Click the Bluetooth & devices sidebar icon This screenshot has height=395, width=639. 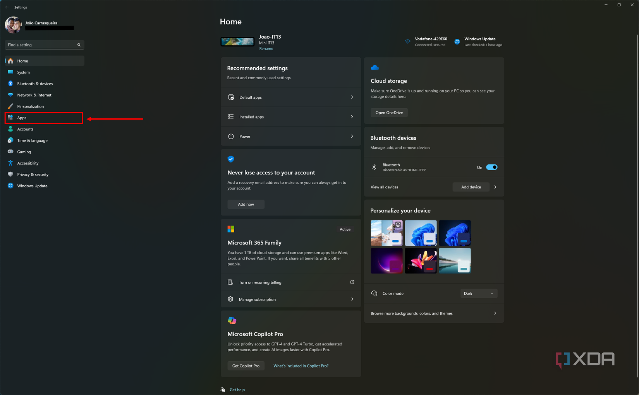[10, 84]
